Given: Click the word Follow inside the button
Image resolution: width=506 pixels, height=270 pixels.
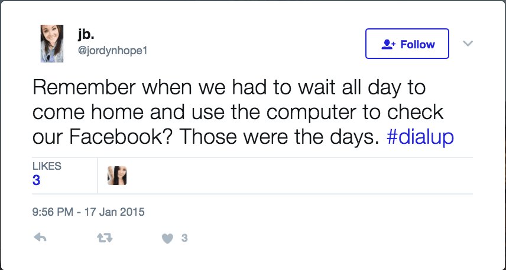Looking at the screenshot, I should coord(417,44).
